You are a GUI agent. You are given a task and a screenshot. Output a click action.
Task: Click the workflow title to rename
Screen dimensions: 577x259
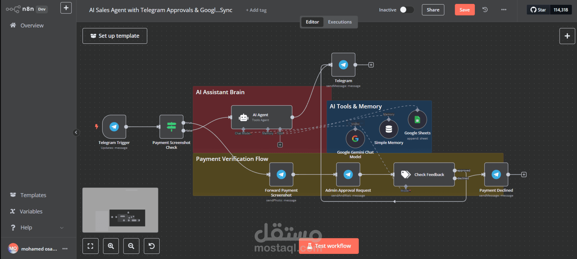pos(161,10)
